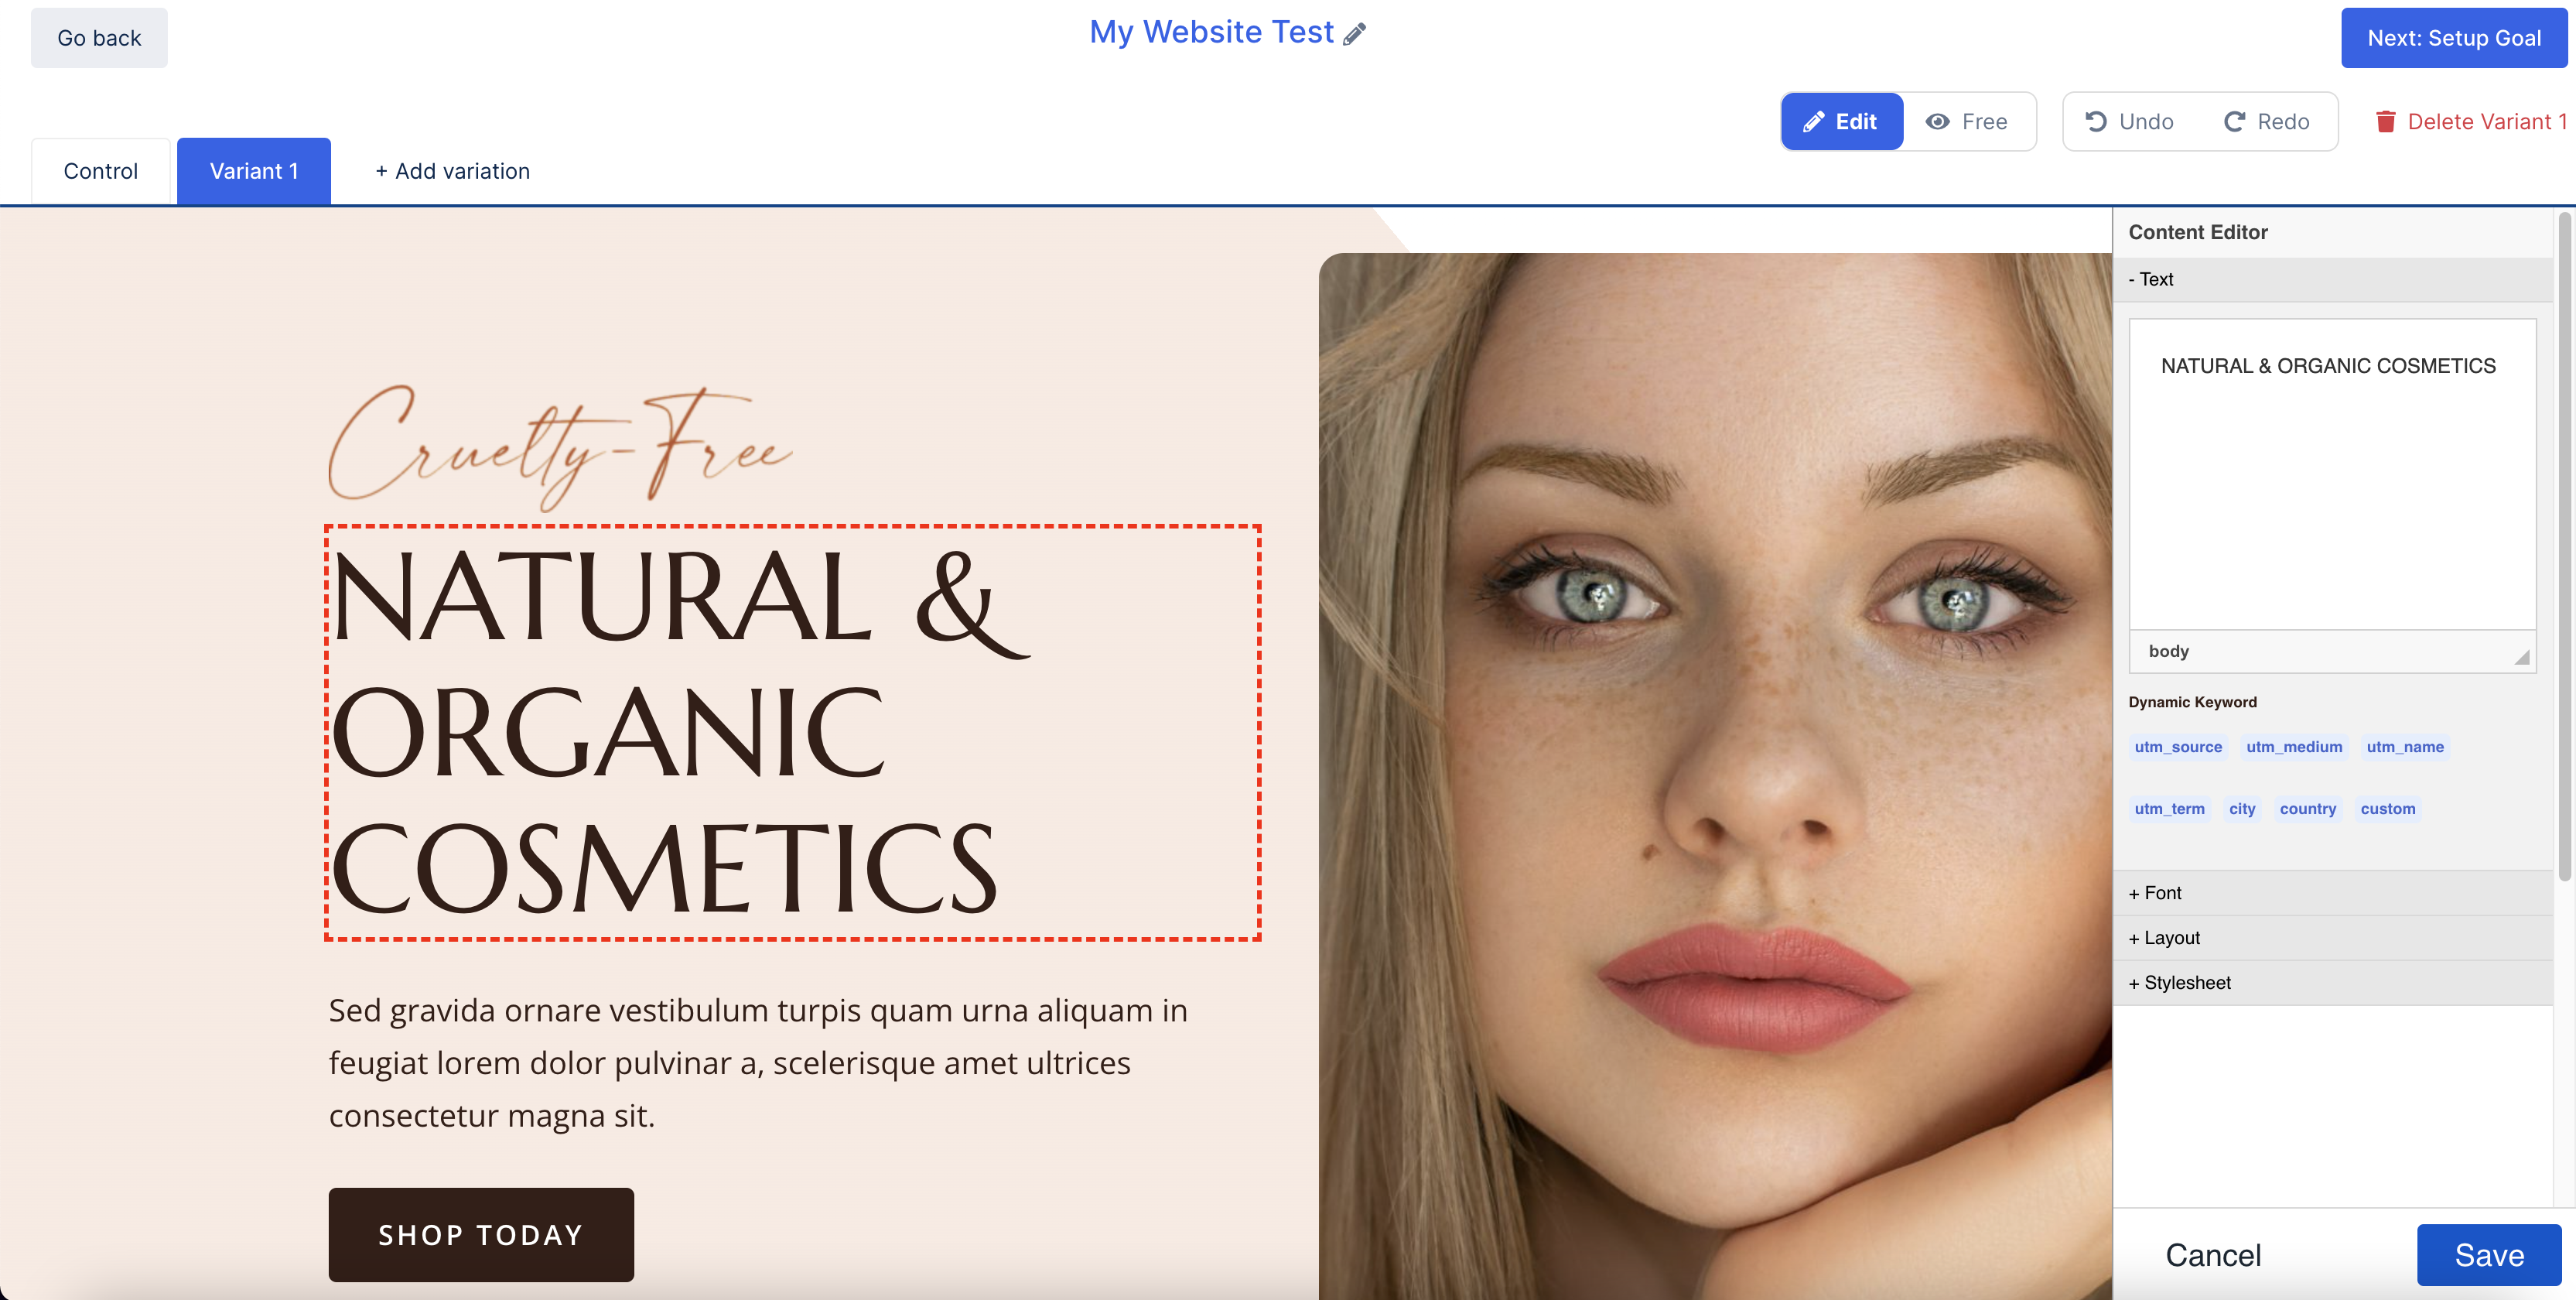2576x1300 pixels.
Task: Click inside the headline text editor box
Action: coord(2332,474)
